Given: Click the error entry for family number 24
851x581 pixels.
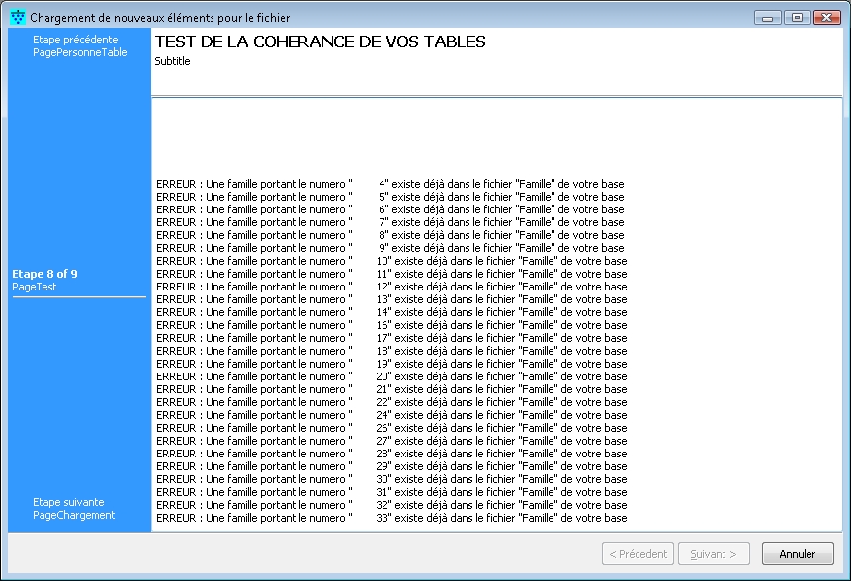Looking at the screenshot, I should 389,415.
